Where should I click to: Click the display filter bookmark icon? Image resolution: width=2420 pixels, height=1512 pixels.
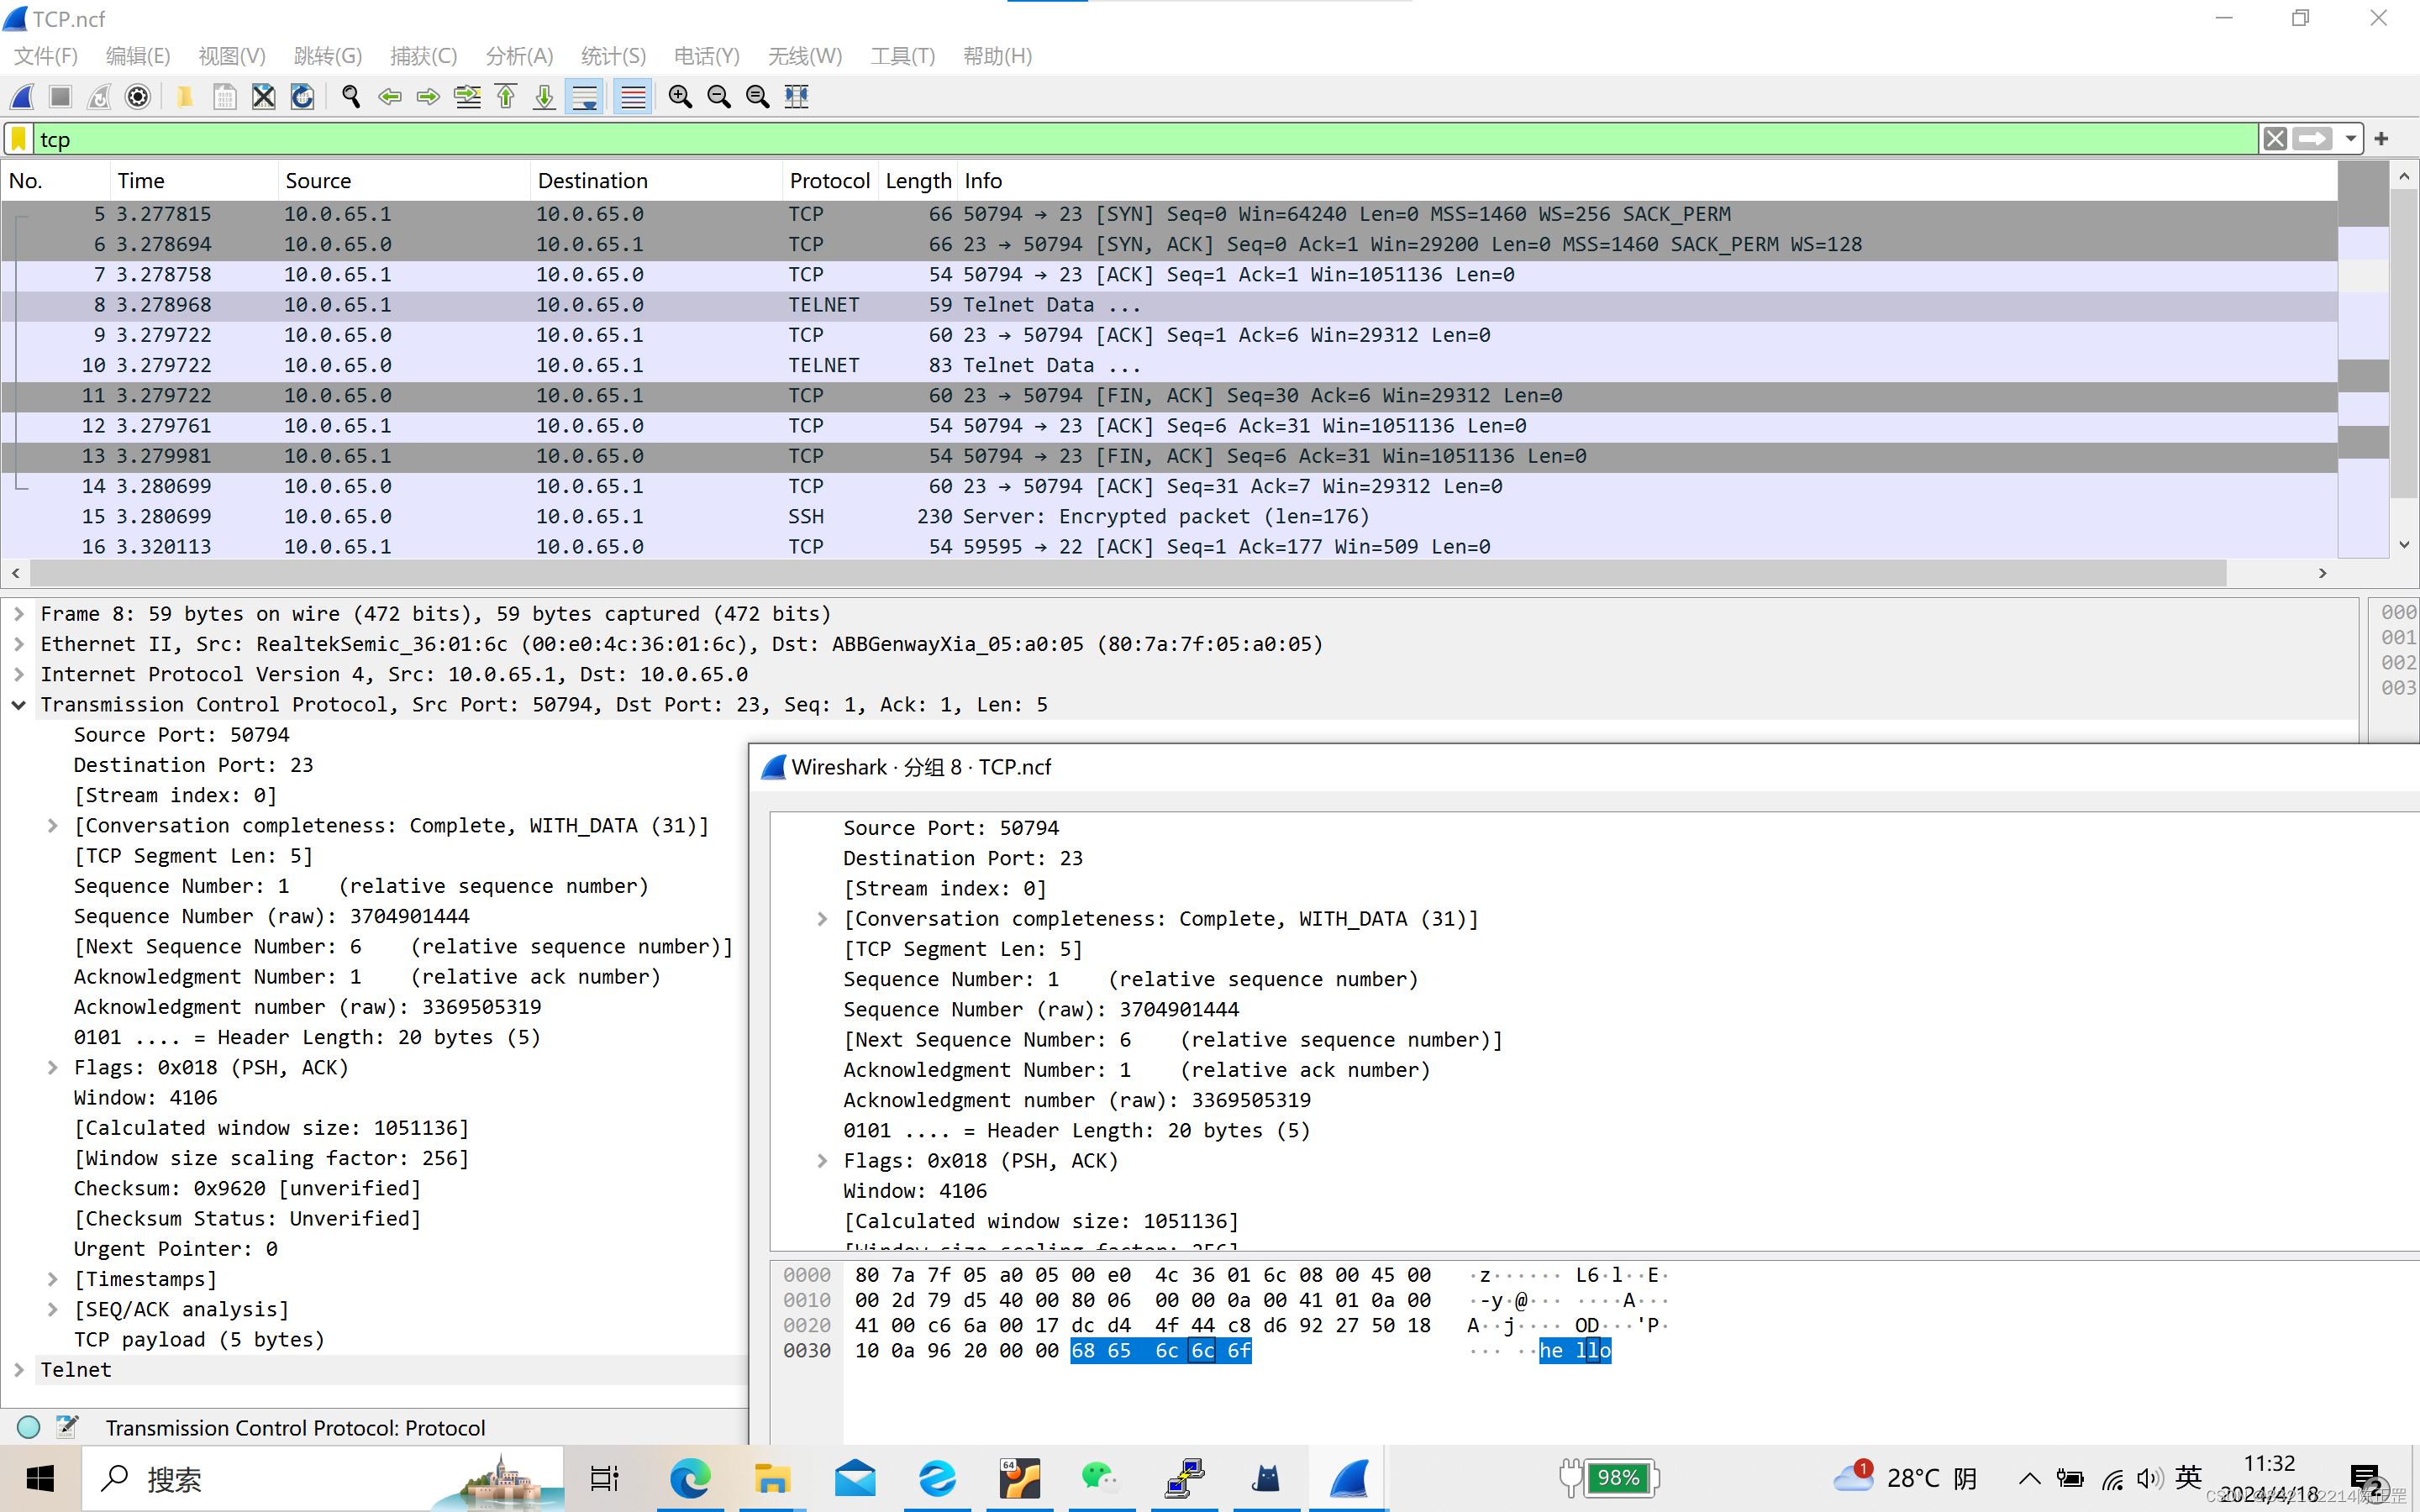19,139
